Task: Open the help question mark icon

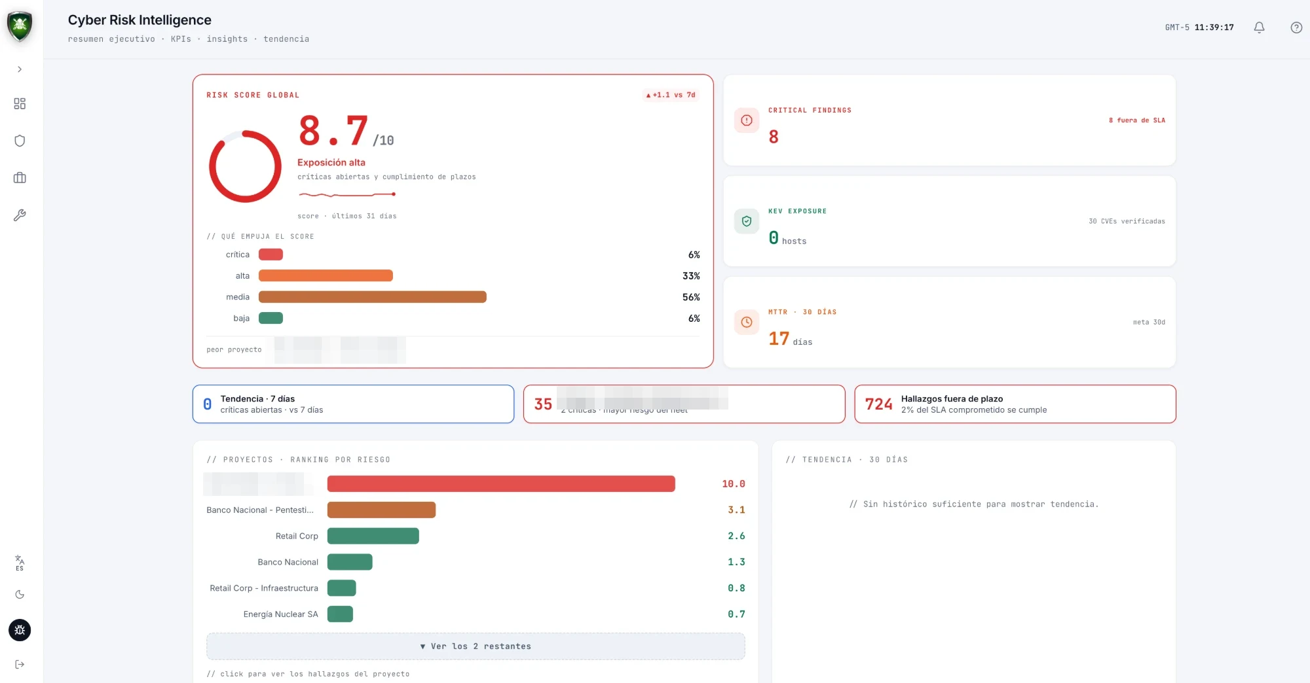Action: (1296, 27)
